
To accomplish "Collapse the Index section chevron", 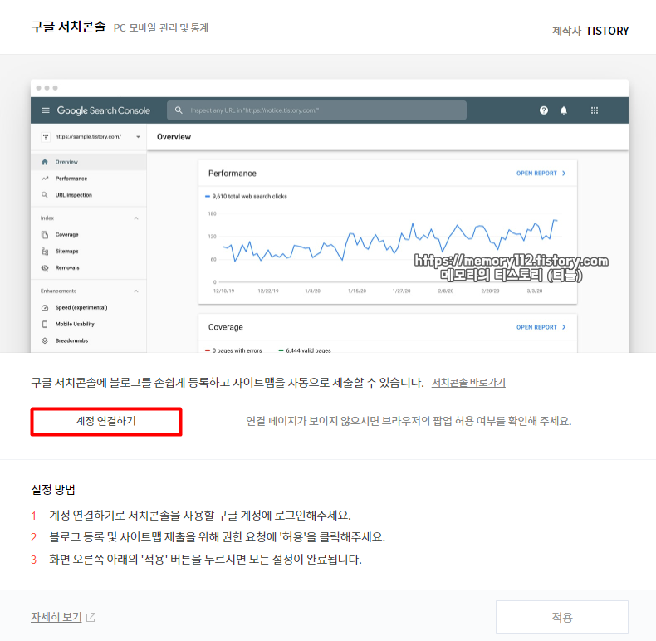I will tap(136, 218).
